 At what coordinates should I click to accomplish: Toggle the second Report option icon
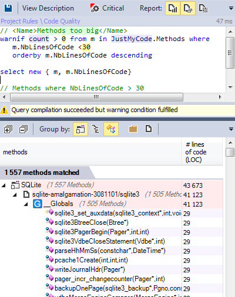click(188, 8)
